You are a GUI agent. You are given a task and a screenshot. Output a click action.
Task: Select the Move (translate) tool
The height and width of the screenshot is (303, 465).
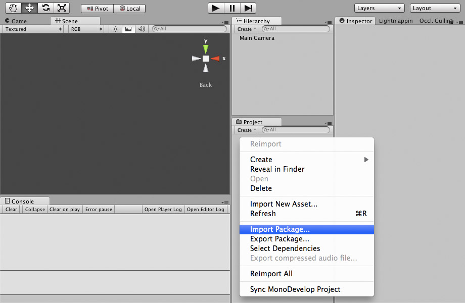coord(29,8)
